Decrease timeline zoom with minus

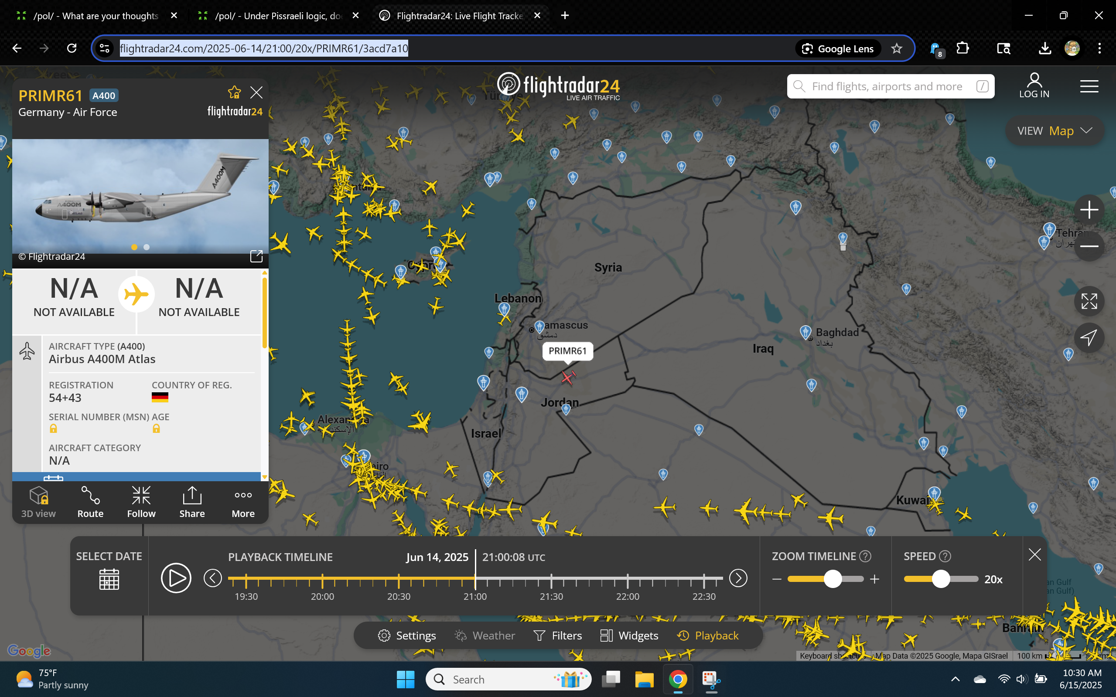(777, 579)
